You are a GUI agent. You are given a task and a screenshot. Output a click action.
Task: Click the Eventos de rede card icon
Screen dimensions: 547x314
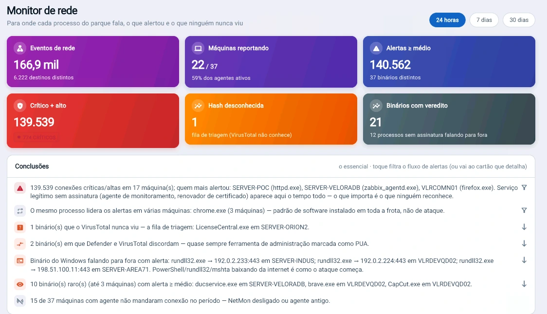coord(20,48)
